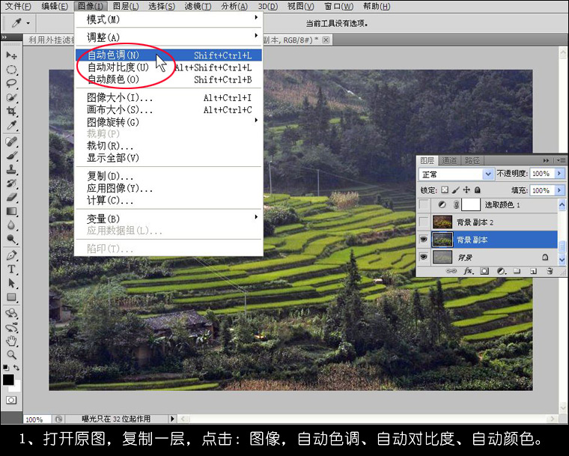Delete the selected layer
Screen dimensions: 569x456
[550, 271]
